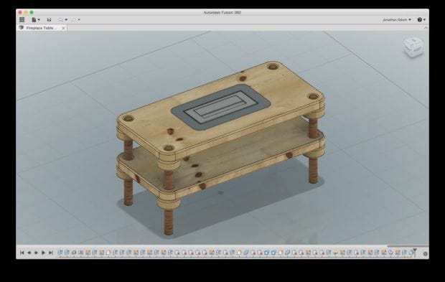Open timeline settings gear icon
This screenshot has height=282, width=445.
[425, 253]
